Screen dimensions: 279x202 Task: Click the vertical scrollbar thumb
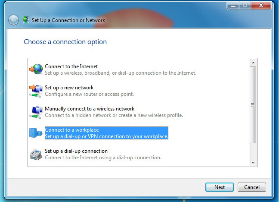pyautogui.click(x=253, y=105)
